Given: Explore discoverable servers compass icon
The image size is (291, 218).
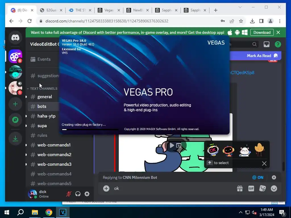Looking at the screenshot, I should (15, 120).
